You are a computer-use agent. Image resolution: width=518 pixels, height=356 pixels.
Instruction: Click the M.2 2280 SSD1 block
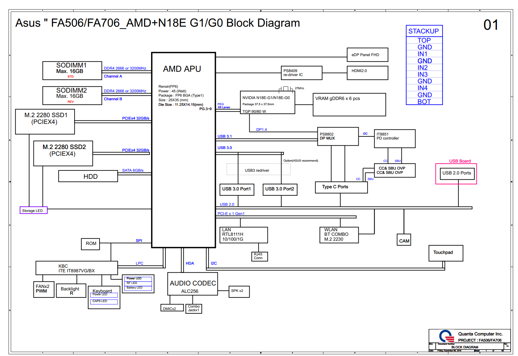(x=45, y=122)
